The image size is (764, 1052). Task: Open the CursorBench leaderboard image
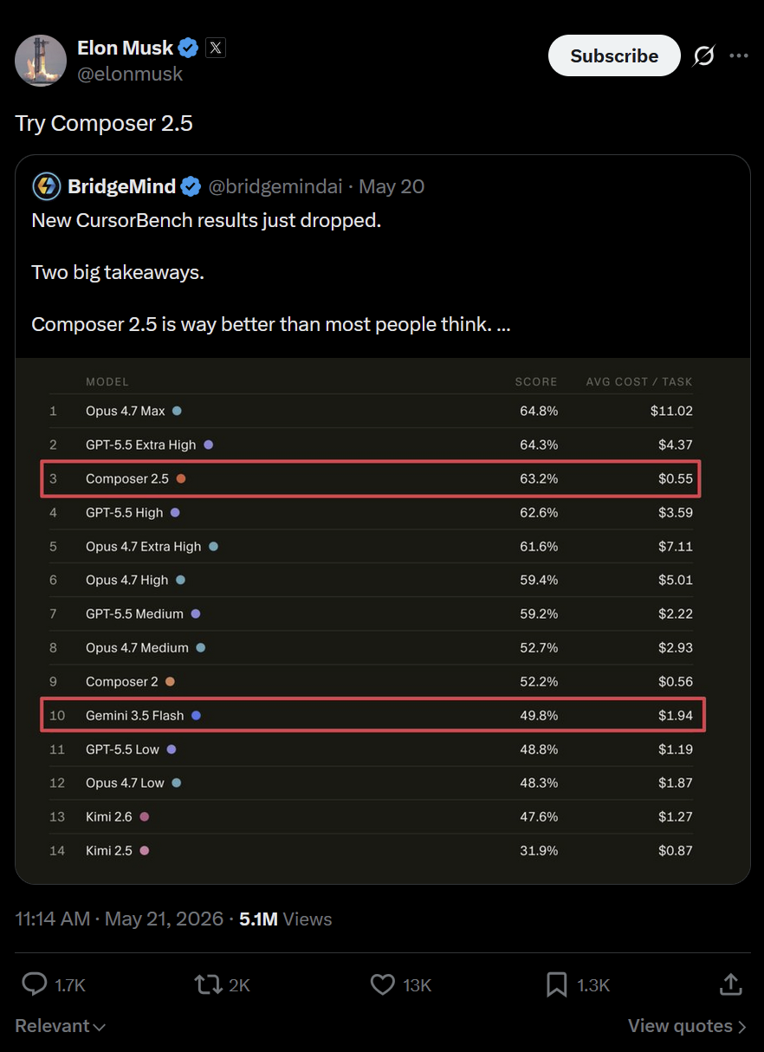383,620
